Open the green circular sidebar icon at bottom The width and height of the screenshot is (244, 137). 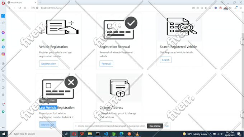click(3, 112)
